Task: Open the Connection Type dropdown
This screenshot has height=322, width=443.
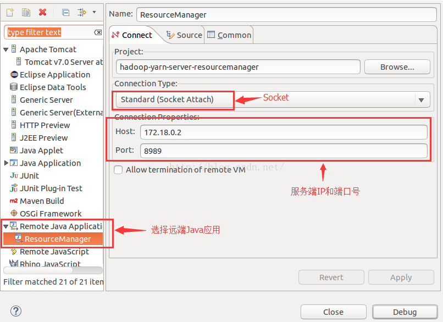Action: [273, 99]
